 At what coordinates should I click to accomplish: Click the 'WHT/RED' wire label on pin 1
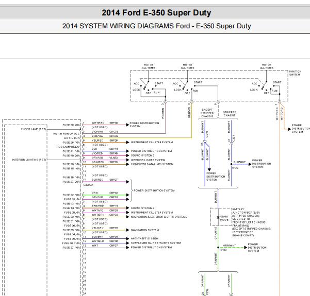click(x=98, y=123)
